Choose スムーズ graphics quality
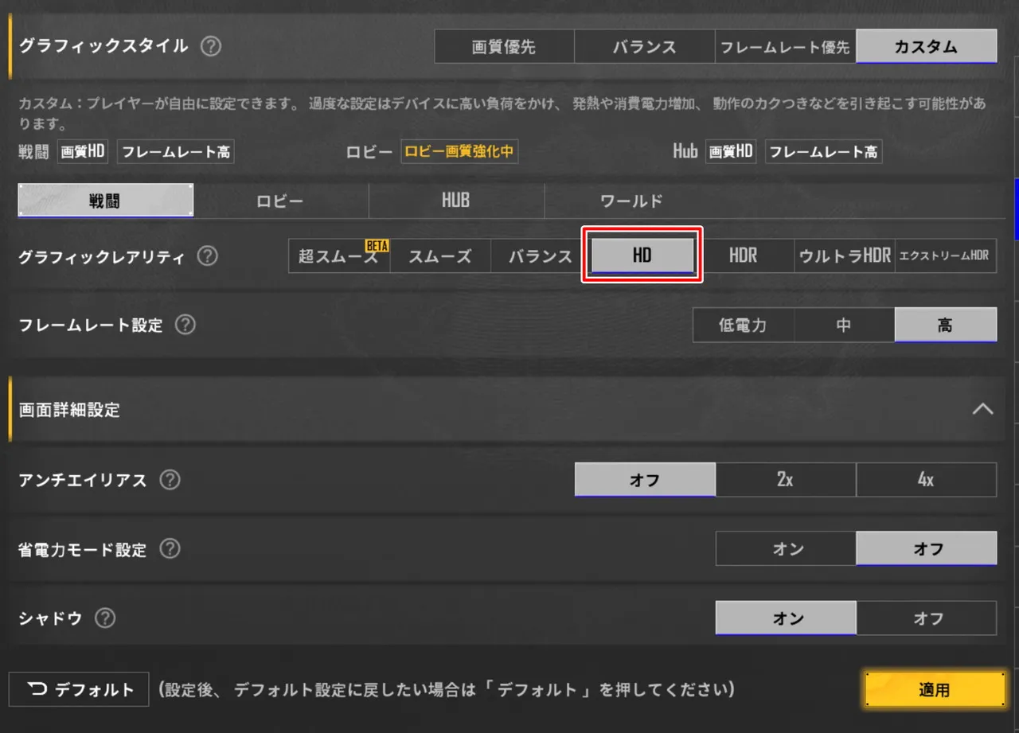The image size is (1019, 733). coord(440,256)
